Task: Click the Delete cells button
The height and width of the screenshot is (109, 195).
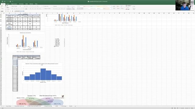Action: [118, 7]
